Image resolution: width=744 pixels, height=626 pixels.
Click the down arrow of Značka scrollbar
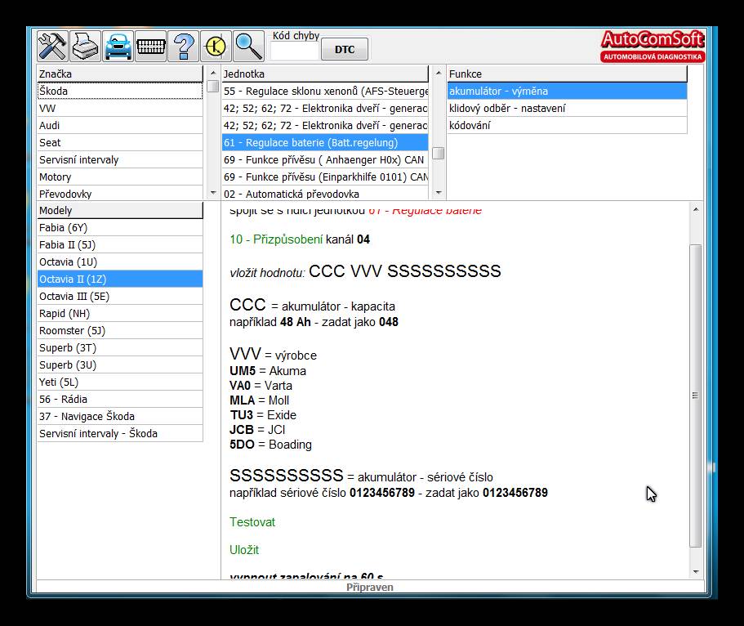coord(213,192)
